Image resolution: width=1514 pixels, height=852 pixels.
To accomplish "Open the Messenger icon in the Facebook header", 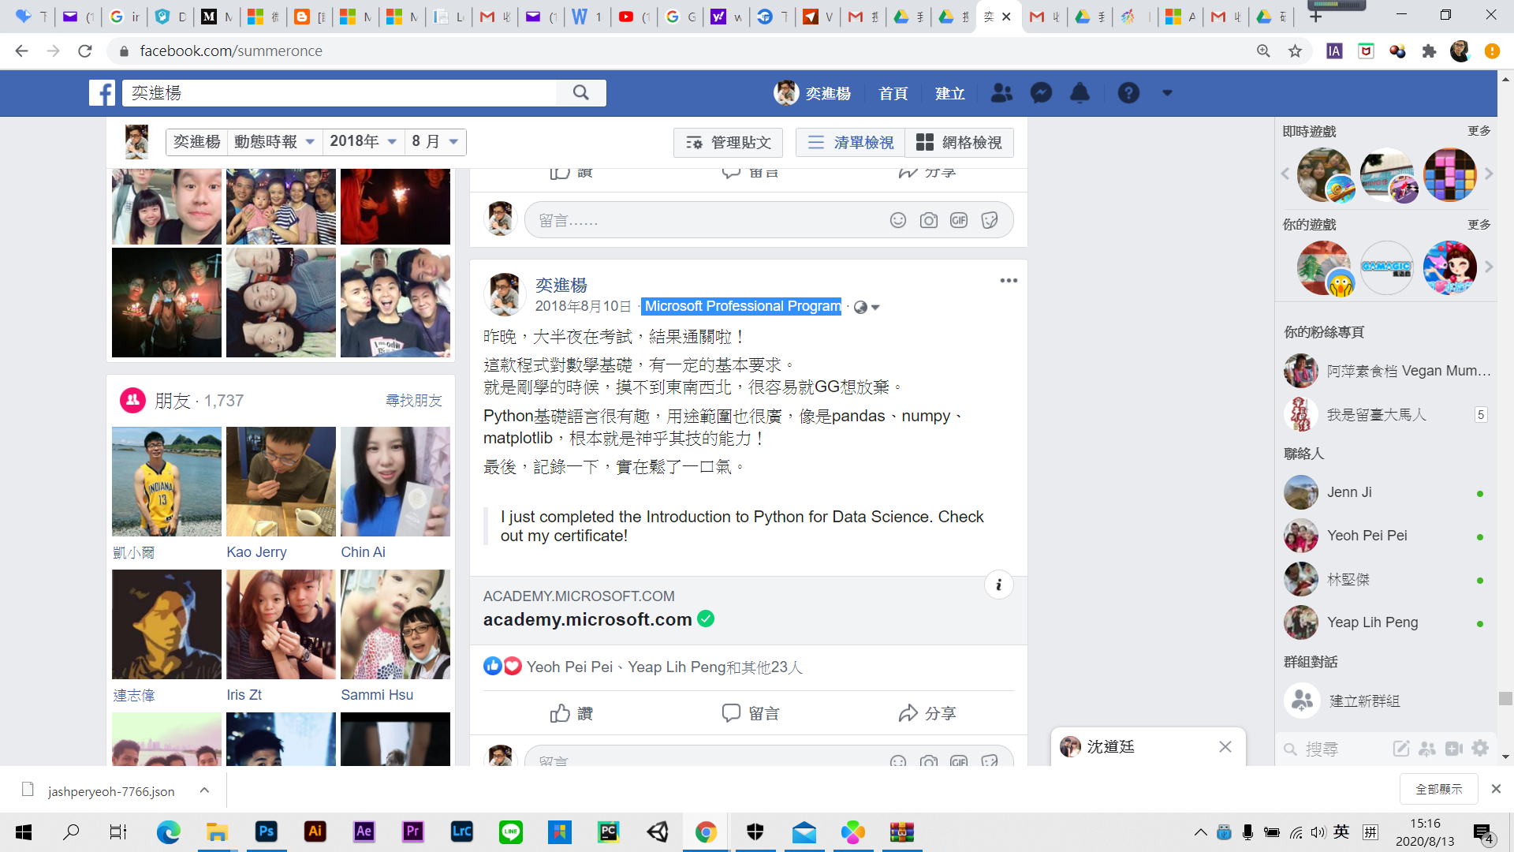I will 1041,93.
